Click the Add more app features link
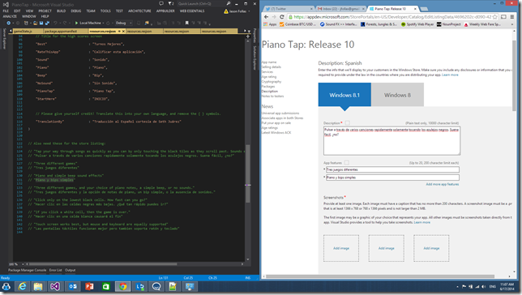This screenshot has width=522, height=295. click(x=442, y=184)
